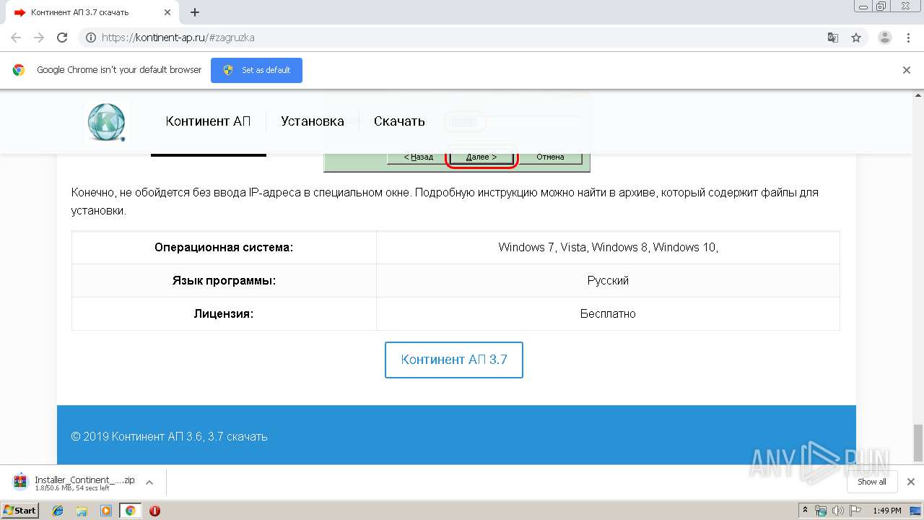Click the page vertical scrollbar thumb
The width and height of the screenshot is (924, 520).
(x=918, y=442)
